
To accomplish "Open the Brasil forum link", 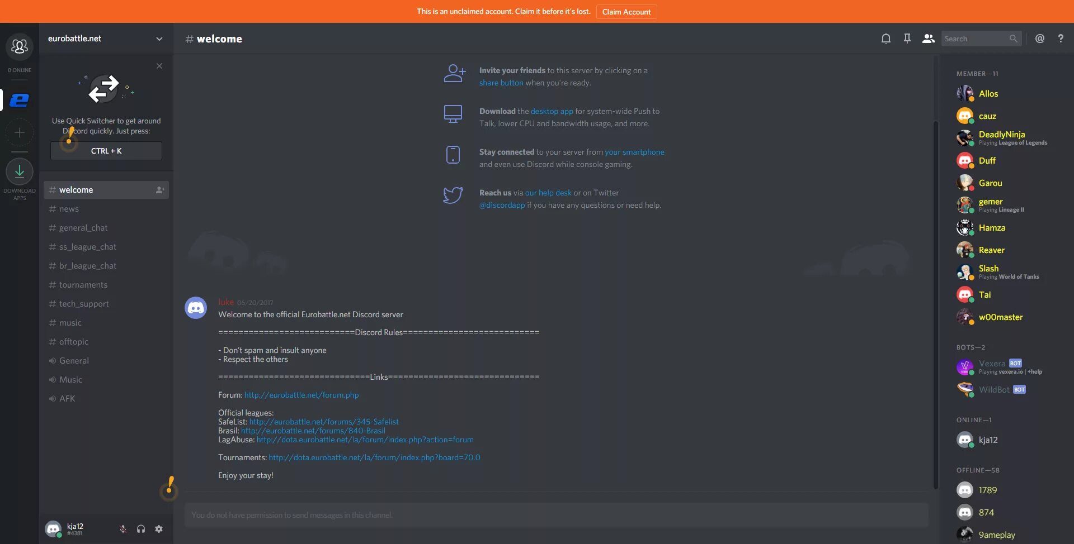I will 313,431.
